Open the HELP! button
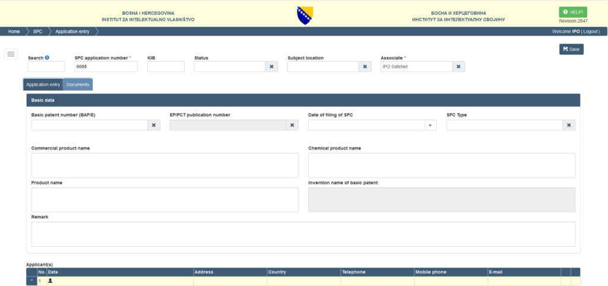Image resolution: width=608 pixels, height=286 pixels. [x=573, y=12]
